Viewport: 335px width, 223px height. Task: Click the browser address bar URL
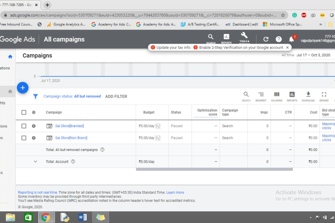pyautogui.click(x=143, y=15)
